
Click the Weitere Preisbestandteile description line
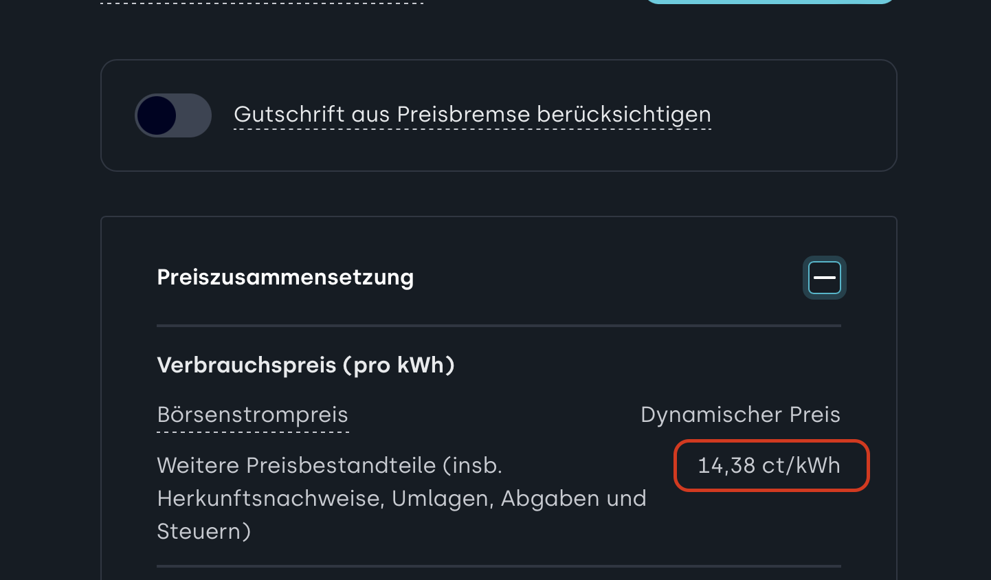pyautogui.click(x=329, y=466)
